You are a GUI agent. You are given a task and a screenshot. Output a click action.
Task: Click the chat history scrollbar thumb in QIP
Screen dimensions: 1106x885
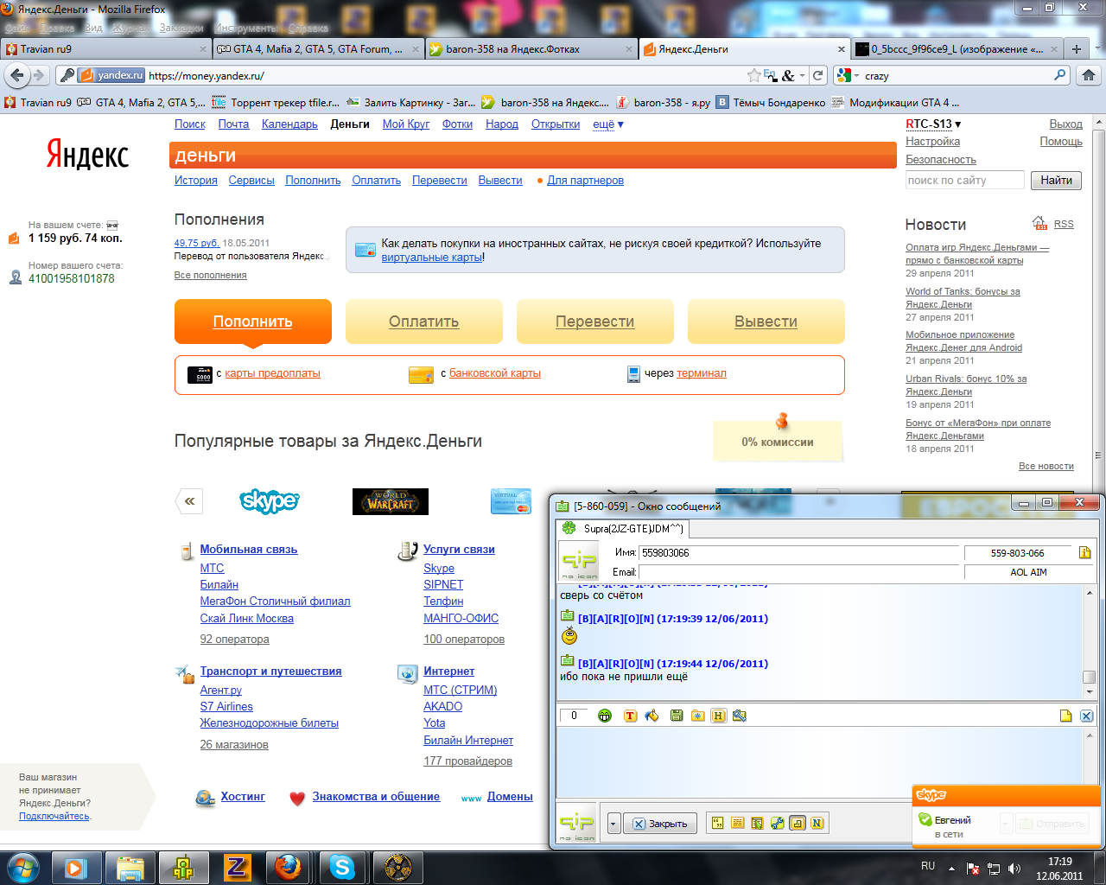1089,678
